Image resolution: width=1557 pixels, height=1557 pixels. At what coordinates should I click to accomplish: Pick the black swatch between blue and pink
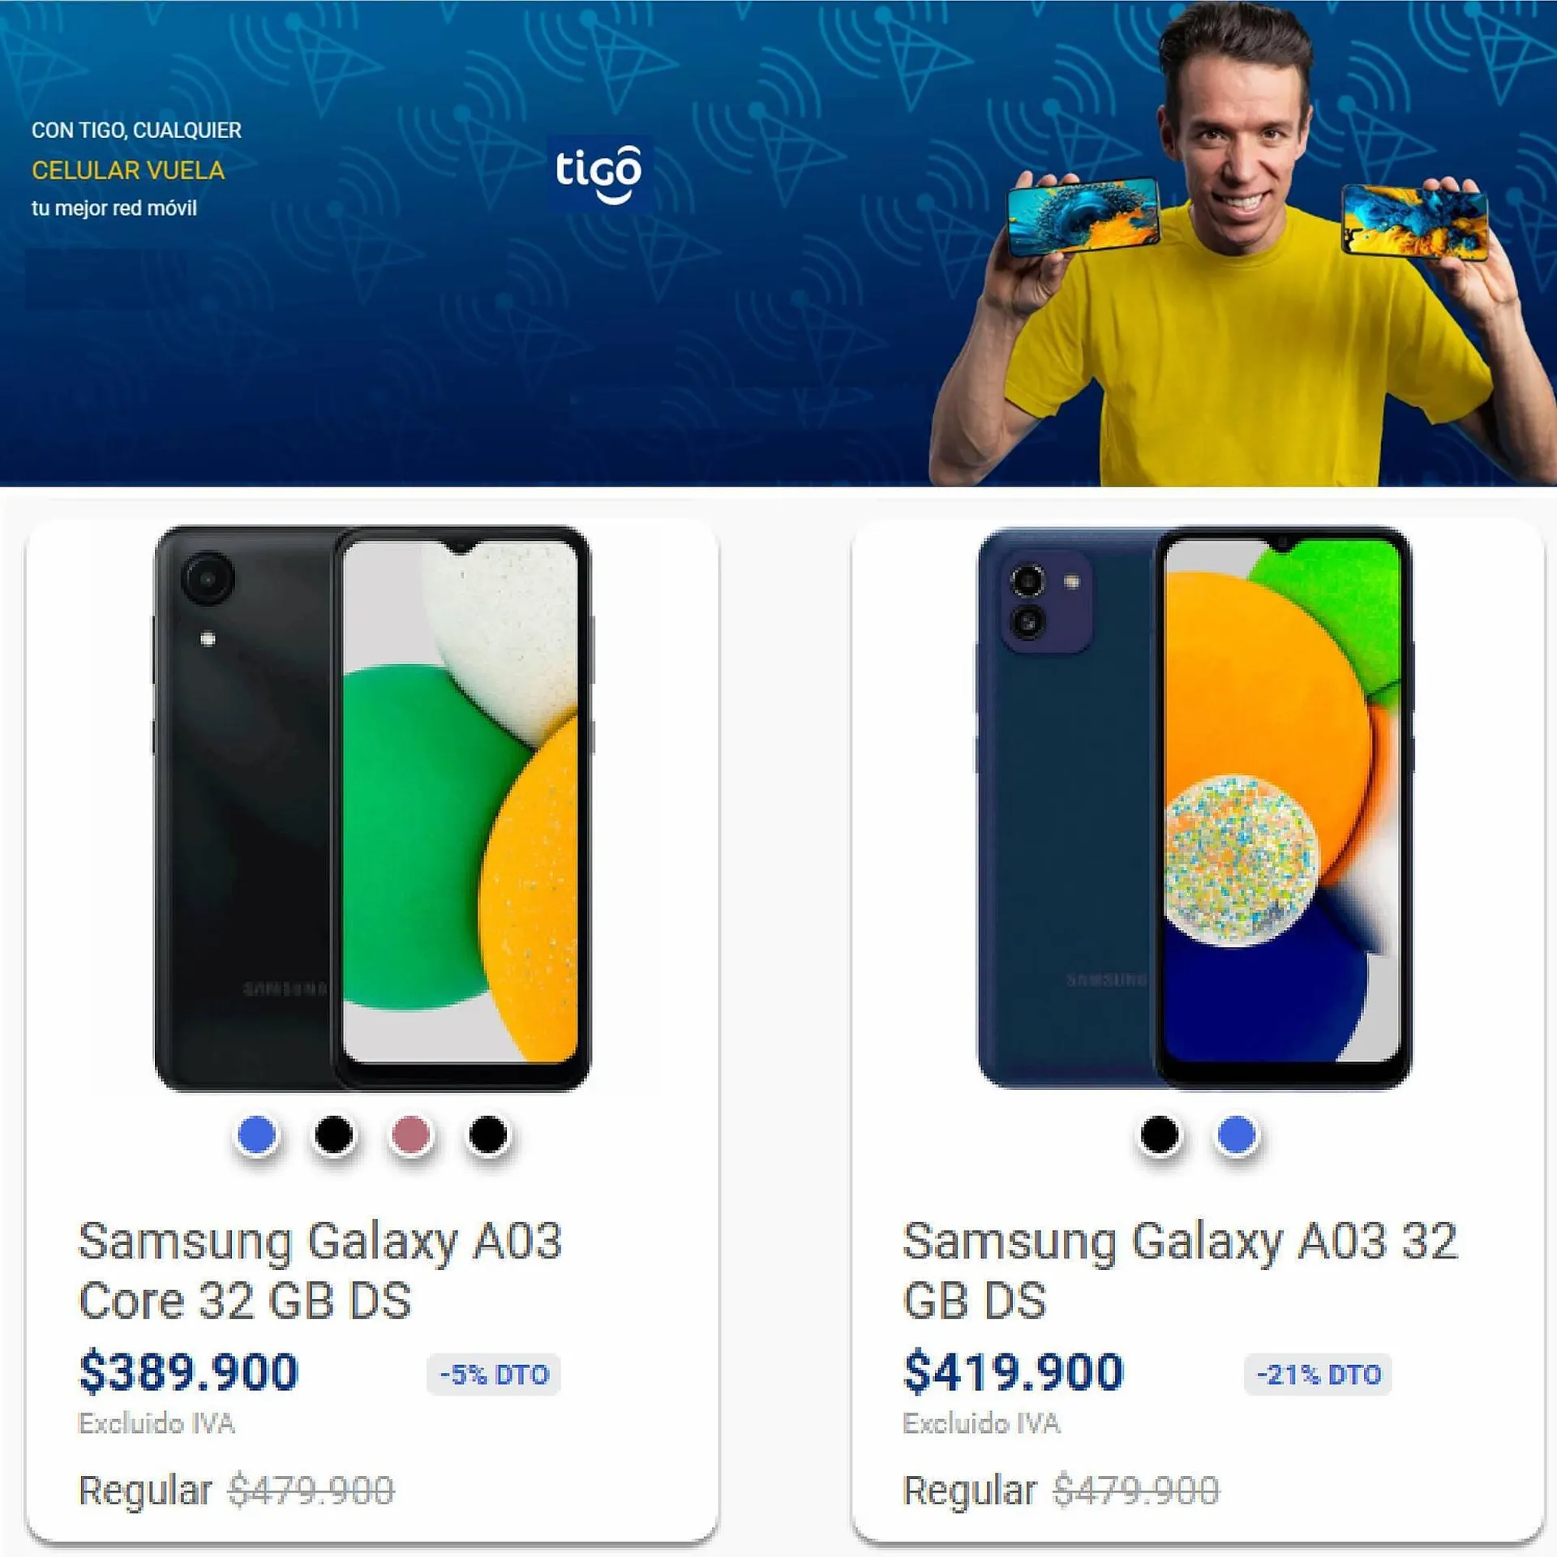pyautogui.click(x=334, y=1135)
